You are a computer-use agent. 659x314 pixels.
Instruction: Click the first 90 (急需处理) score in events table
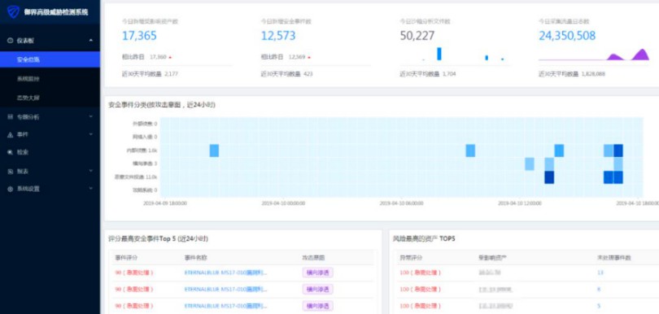(x=134, y=273)
